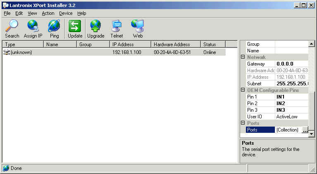Sort device list by Group column
The height and width of the screenshot is (174, 317).
point(93,45)
